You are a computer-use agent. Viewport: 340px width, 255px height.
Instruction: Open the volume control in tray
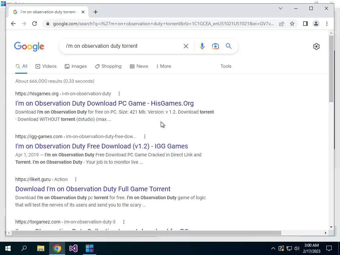click(x=297, y=248)
